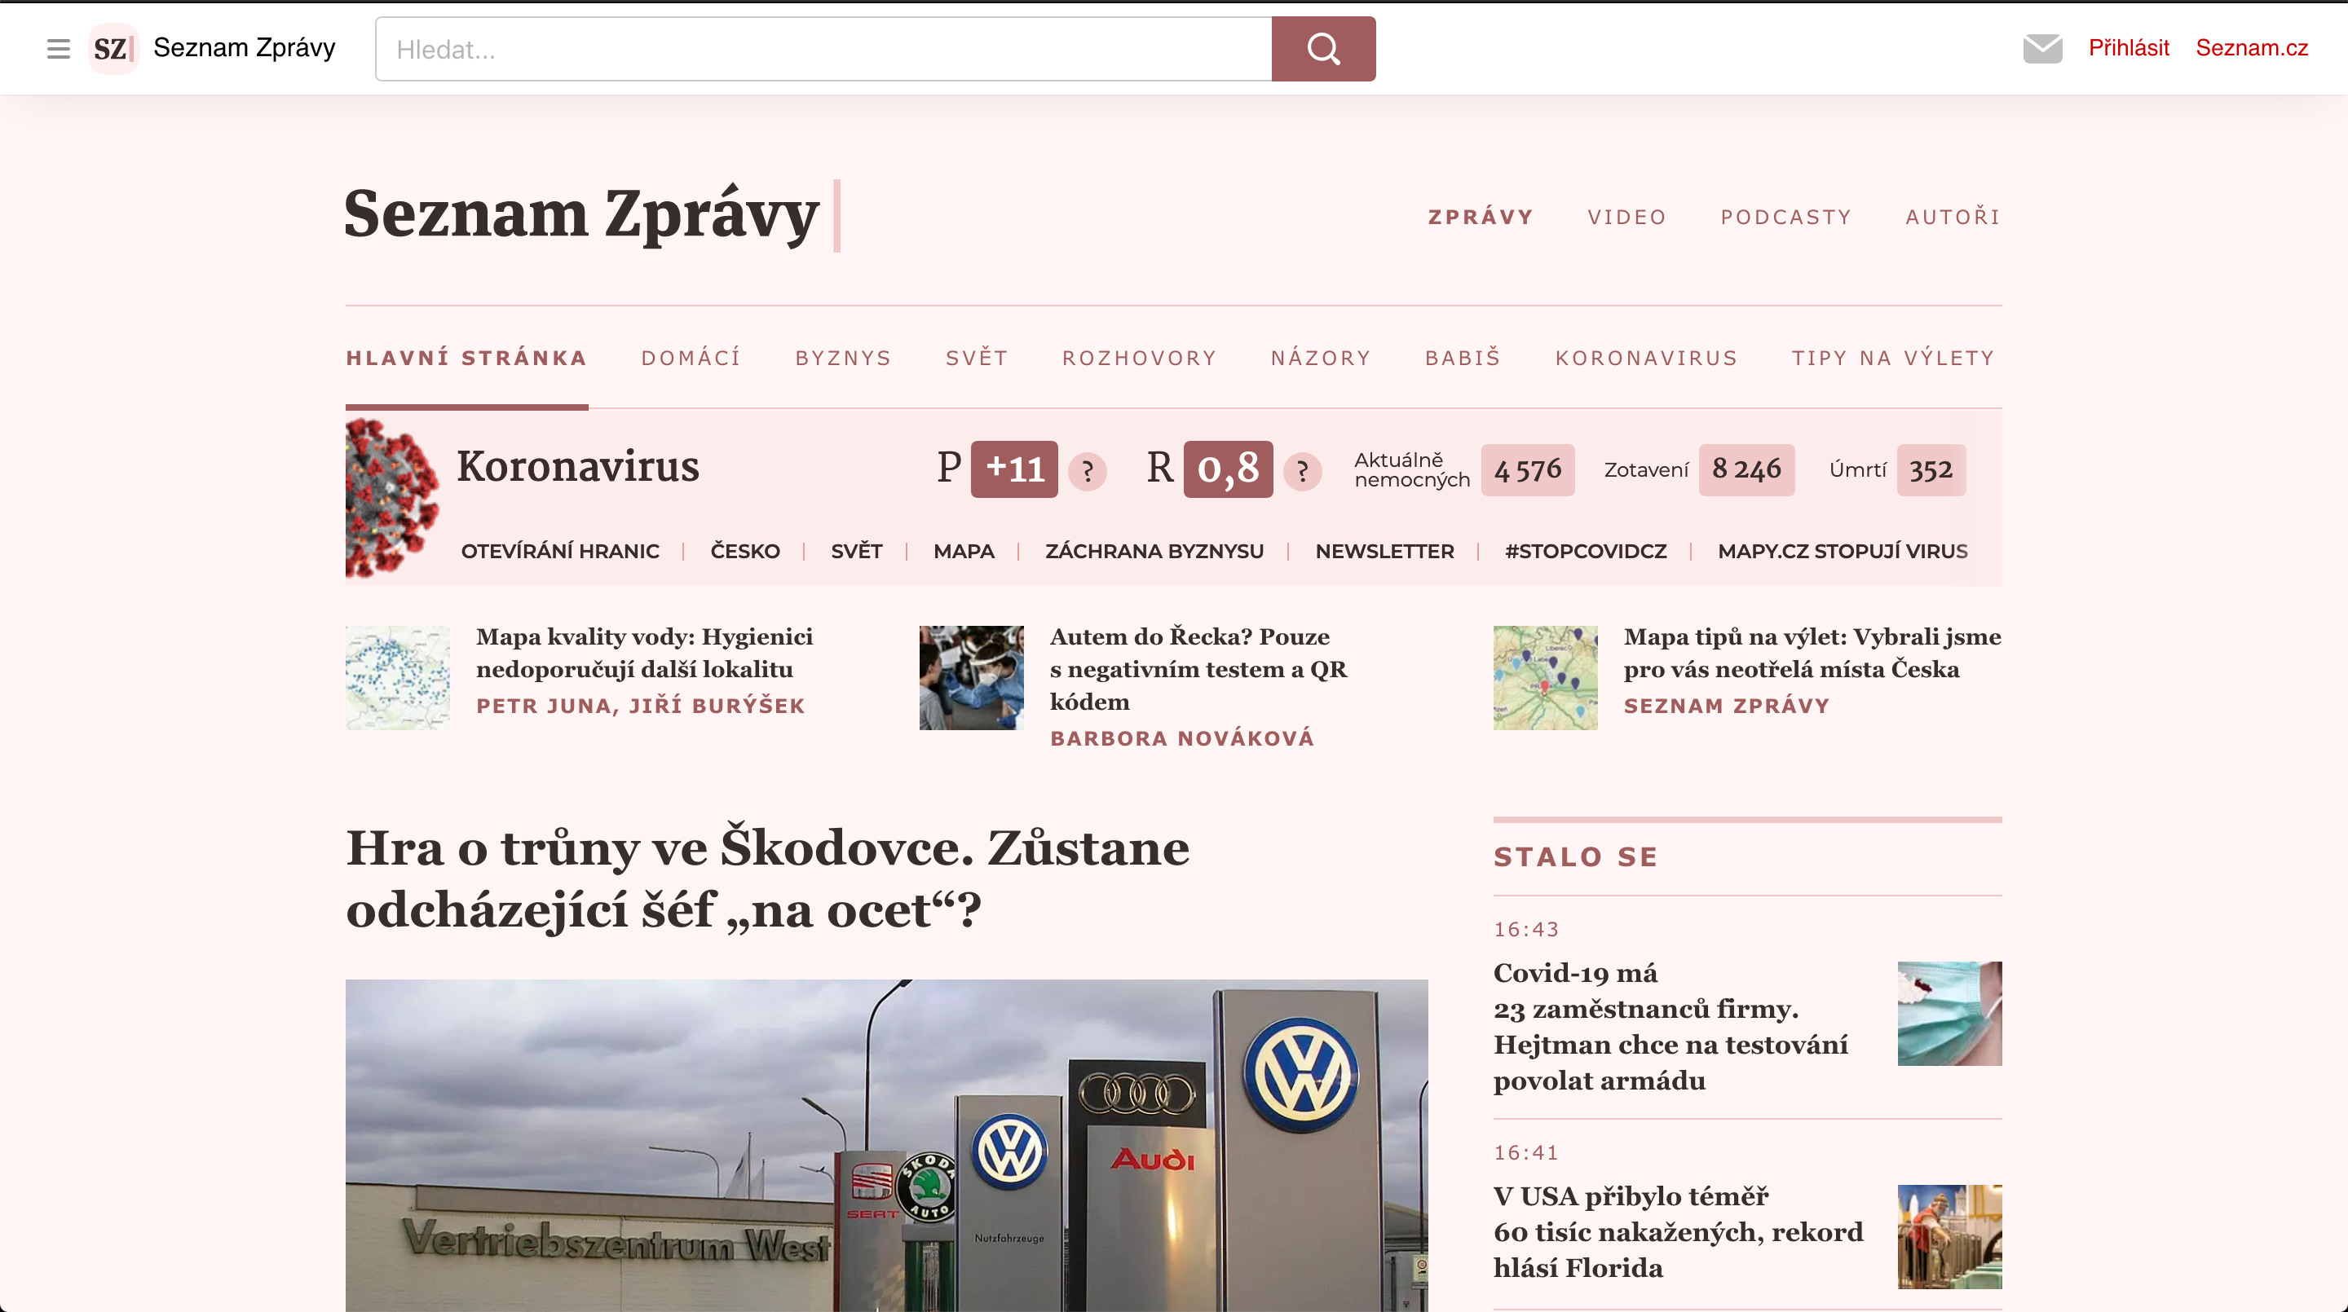Click the 8 246 recovered value
The width and height of the screenshot is (2348, 1312).
click(x=1746, y=470)
